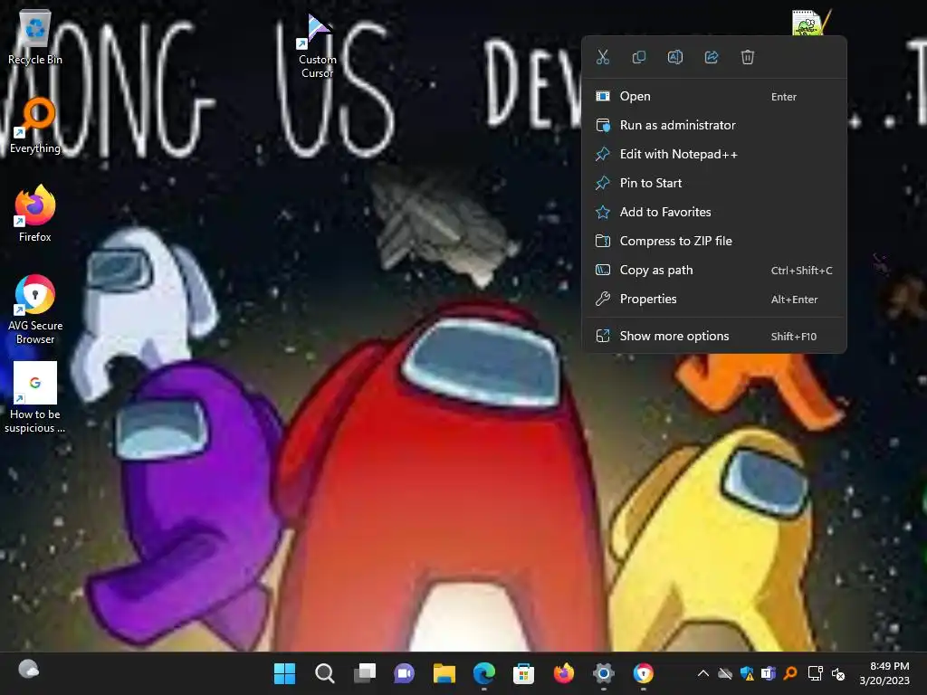Select the 'How to be suspicious' shortcut
Image resolution: width=927 pixels, height=695 pixels.
coord(35,398)
